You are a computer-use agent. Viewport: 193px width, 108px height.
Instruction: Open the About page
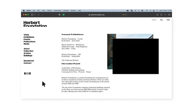(x=27, y=49)
